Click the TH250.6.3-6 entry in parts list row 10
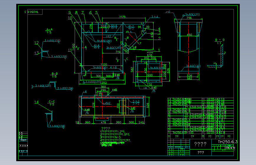Viewport: 256px width, 165px height. [181, 110]
